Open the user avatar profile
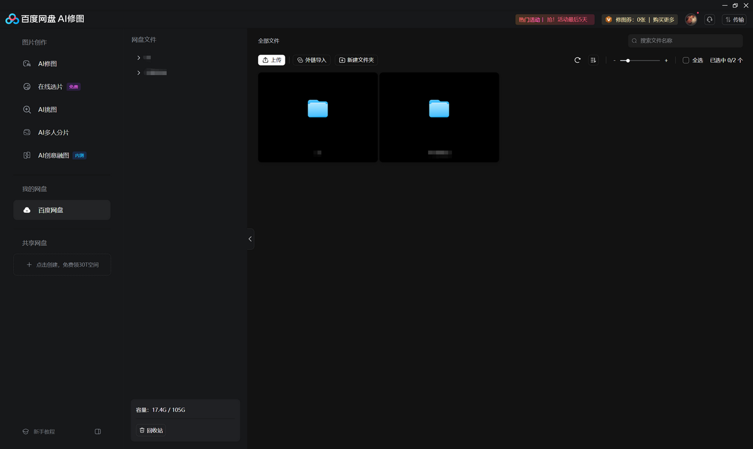This screenshot has width=753, height=449. [691, 19]
